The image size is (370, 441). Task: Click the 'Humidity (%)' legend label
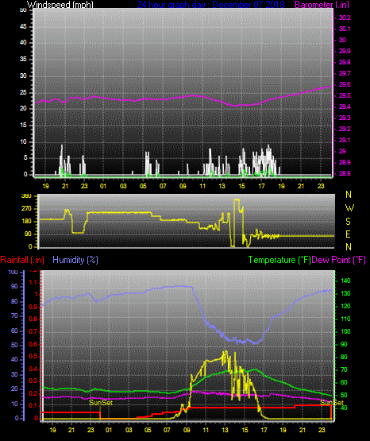pos(75,260)
